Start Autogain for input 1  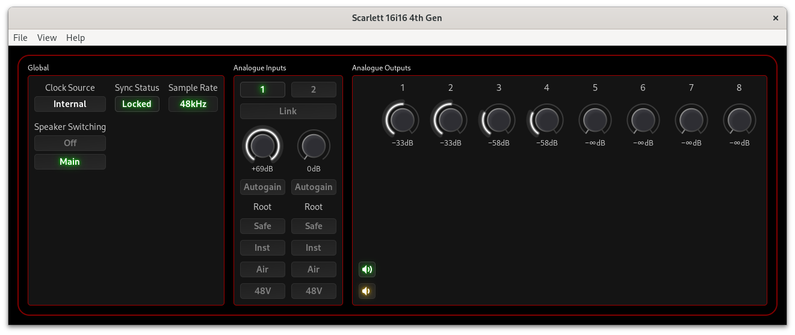coord(262,187)
